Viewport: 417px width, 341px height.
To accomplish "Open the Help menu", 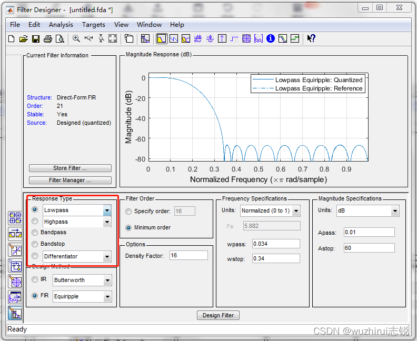I will click(x=177, y=25).
